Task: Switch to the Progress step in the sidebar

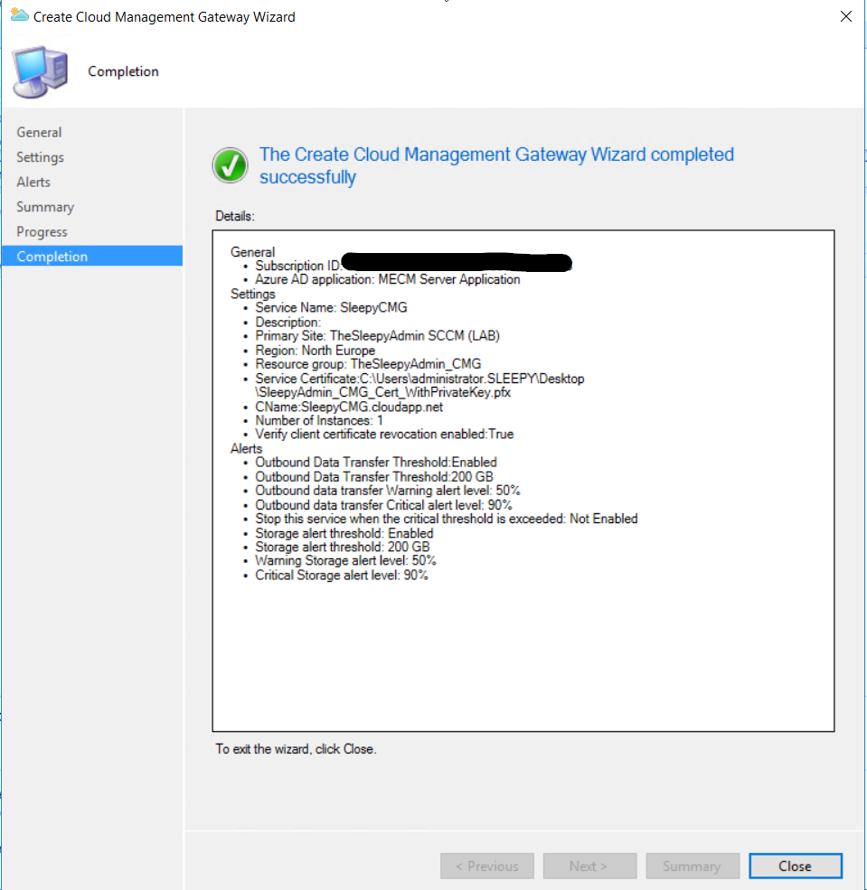Action: click(42, 231)
